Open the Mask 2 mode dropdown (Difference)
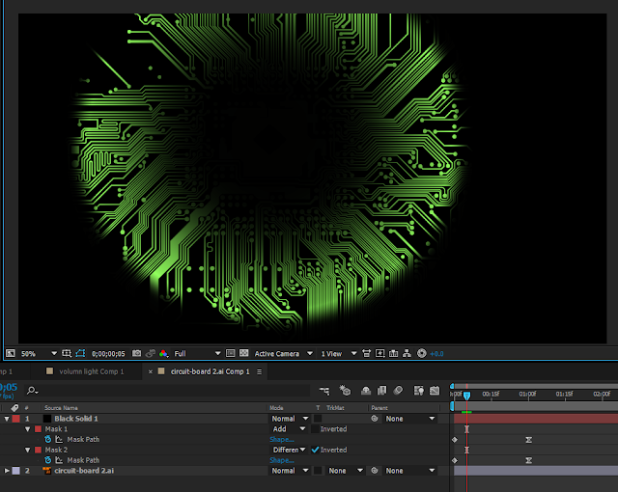Screen dimensions: 618x492 [291, 450]
